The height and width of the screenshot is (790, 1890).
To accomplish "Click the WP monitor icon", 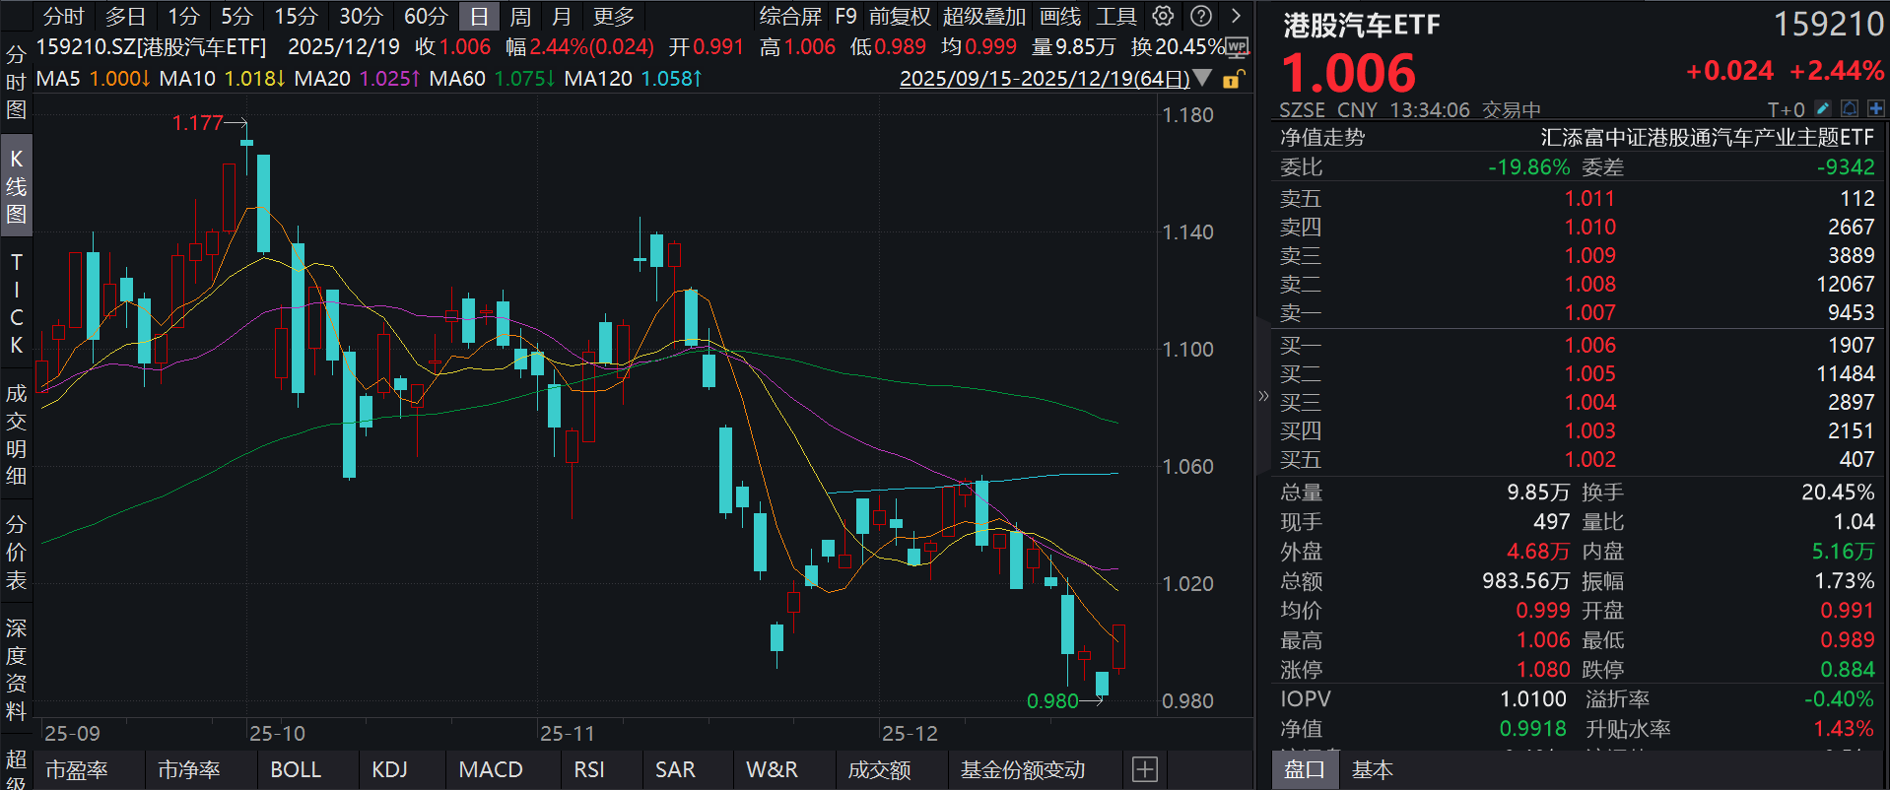I will coord(1238,47).
